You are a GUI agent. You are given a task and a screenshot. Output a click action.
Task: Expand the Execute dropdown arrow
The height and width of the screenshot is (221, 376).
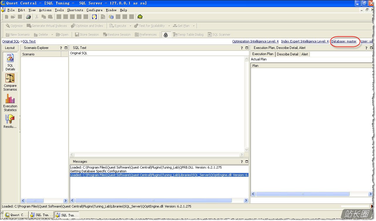(x=130, y=26)
